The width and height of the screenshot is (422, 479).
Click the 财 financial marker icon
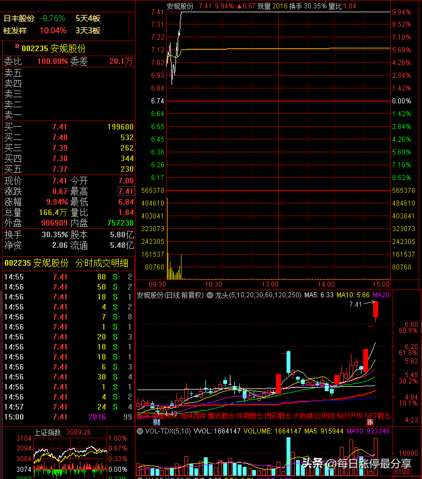tap(157, 422)
